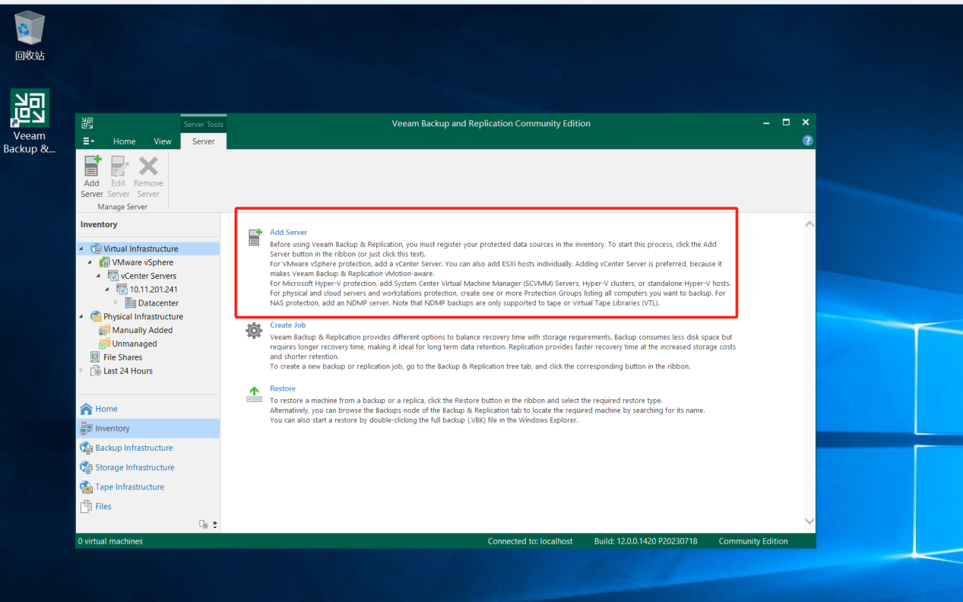Expand the Last 24 Hours node

(x=81, y=371)
